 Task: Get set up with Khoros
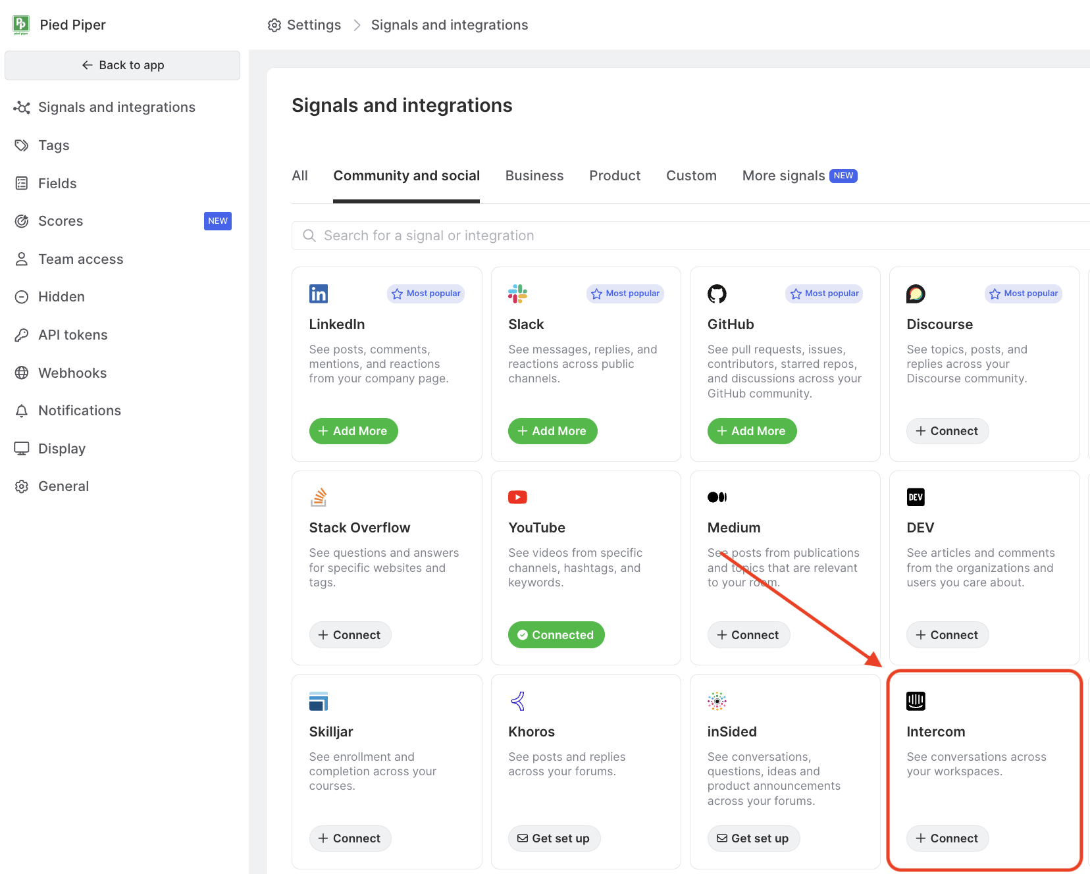coord(554,838)
